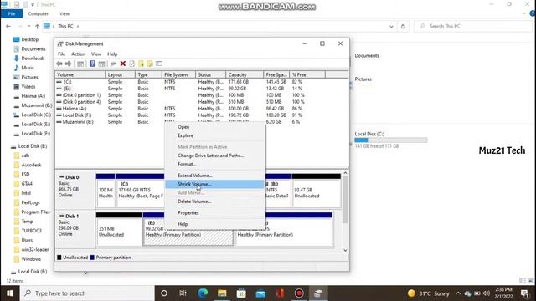Viewport: 536px width, 301px height.
Task: Sort by the Volume column header
Action: tap(80, 74)
